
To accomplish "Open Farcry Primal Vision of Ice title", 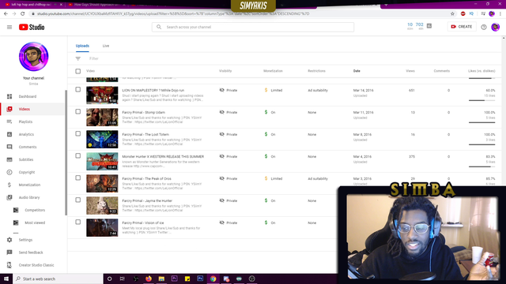I will click(x=143, y=222).
